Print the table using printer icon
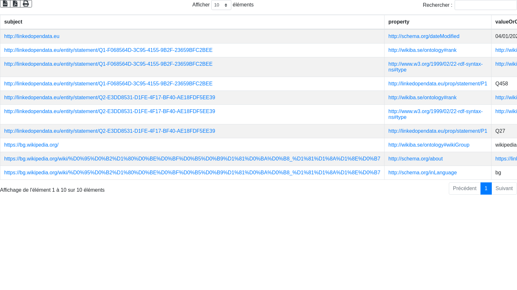This screenshot has height=290, width=517. [26, 4]
